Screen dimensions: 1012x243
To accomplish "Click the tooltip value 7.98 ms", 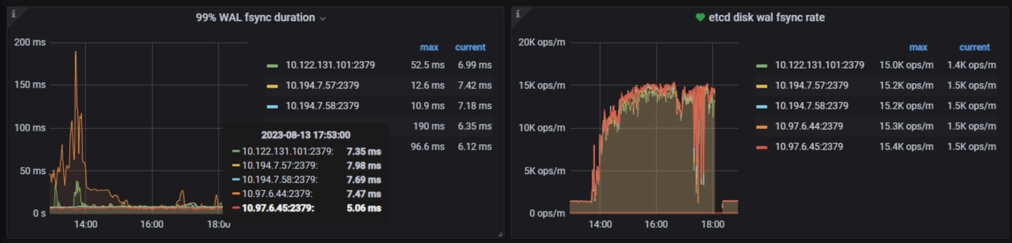I will tap(363, 166).
